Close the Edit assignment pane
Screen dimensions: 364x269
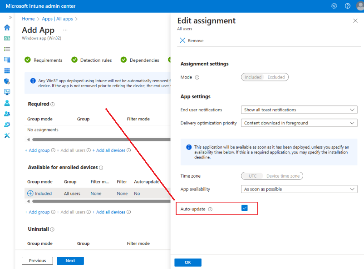pyautogui.click(x=355, y=21)
